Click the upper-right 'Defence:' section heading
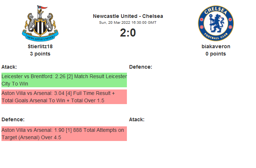Screen dimensions: 256x168 coord(141,67)
